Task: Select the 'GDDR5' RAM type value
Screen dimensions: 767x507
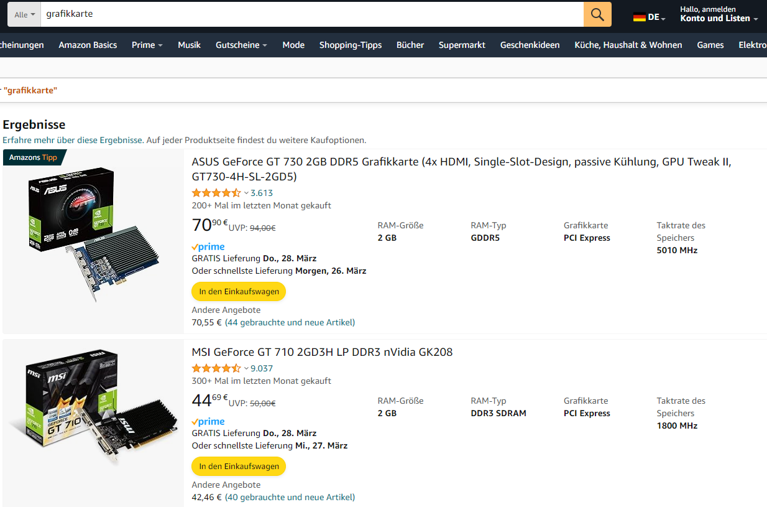Action: click(x=485, y=238)
